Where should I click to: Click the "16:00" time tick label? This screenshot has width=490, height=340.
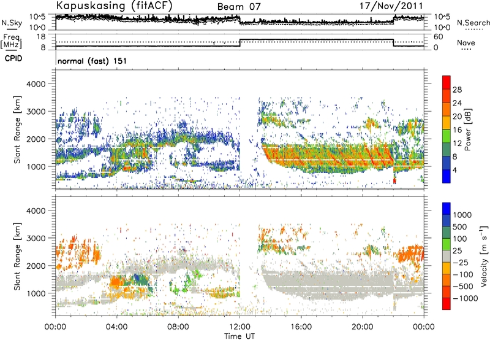301,327
